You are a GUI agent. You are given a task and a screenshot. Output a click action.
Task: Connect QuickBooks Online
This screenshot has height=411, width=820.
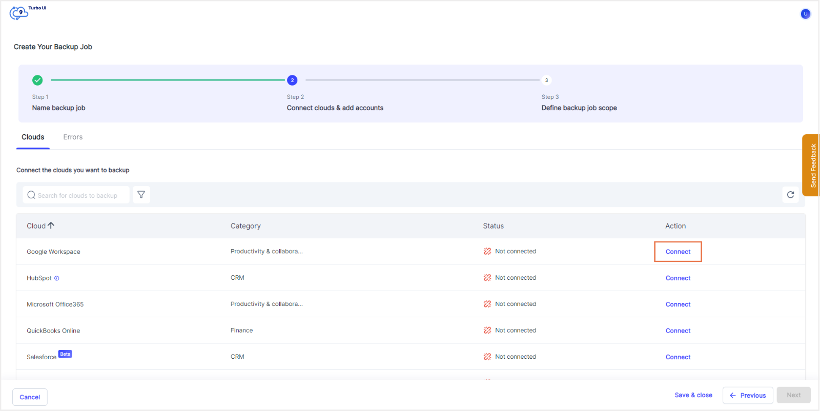click(678, 331)
